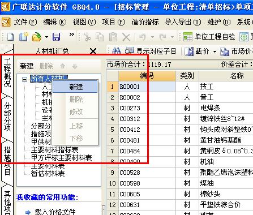Select the 平垫铁综合价 name cell

(226, 205)
